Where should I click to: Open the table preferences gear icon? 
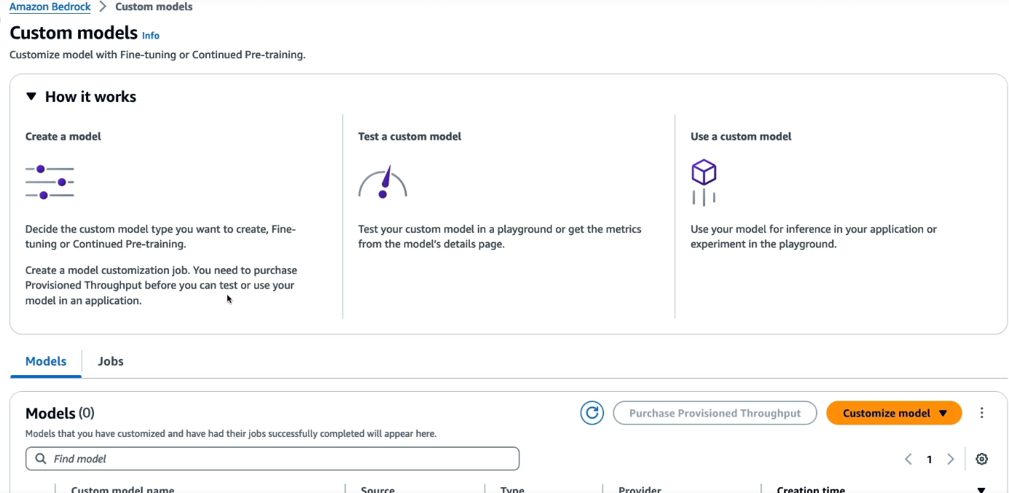click(981, 459)
